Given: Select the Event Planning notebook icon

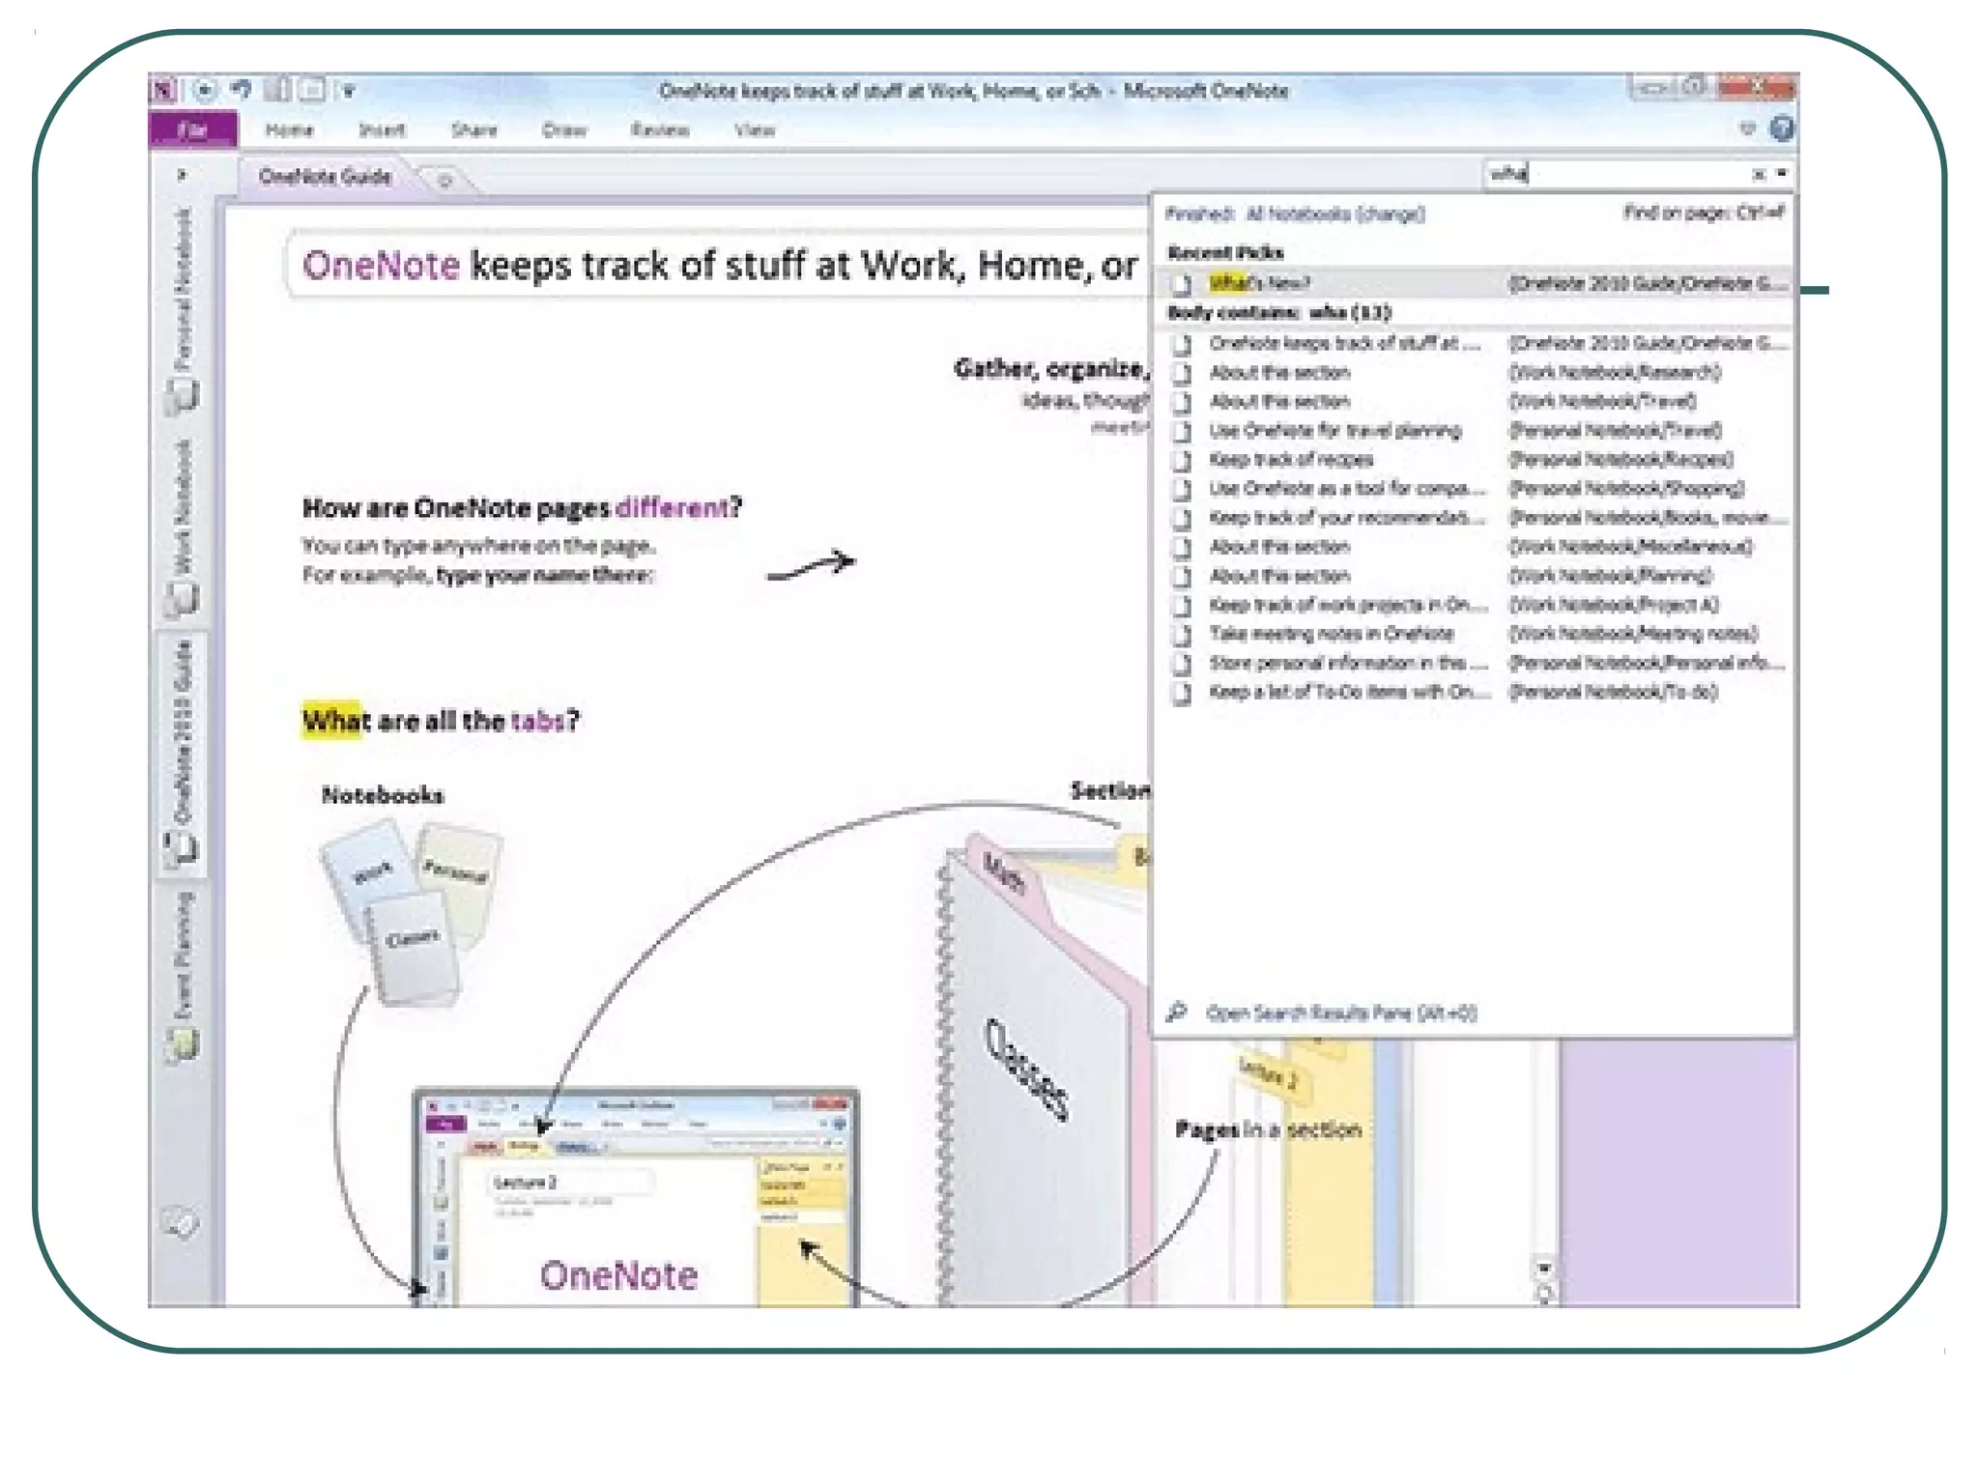Looking at the screenshot, I should click(182, 1043).
